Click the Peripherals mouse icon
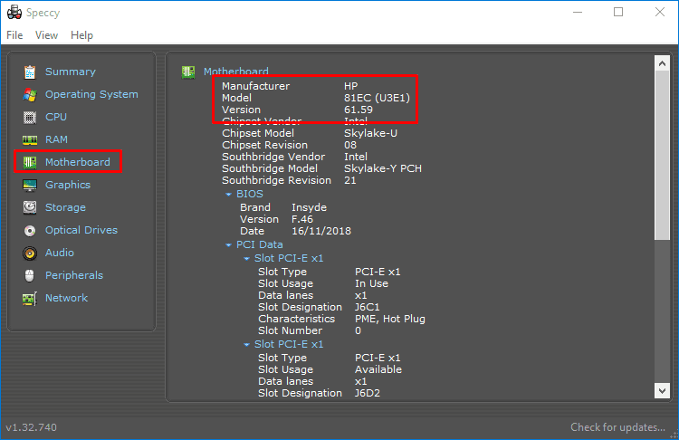The image size is (679, 440). (x=30, y=275)
